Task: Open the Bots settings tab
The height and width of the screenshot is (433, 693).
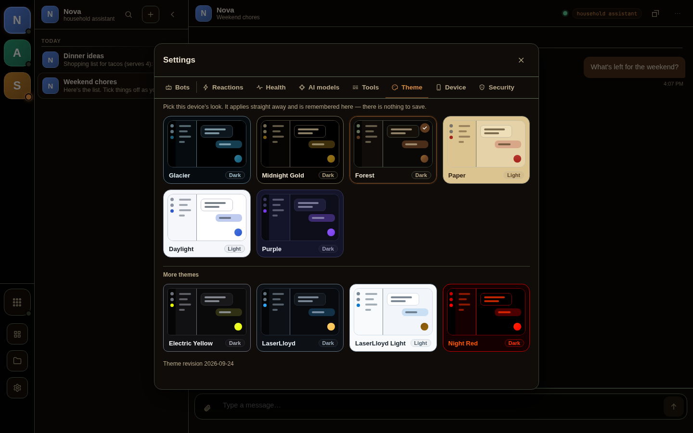Action: [178, 88]
